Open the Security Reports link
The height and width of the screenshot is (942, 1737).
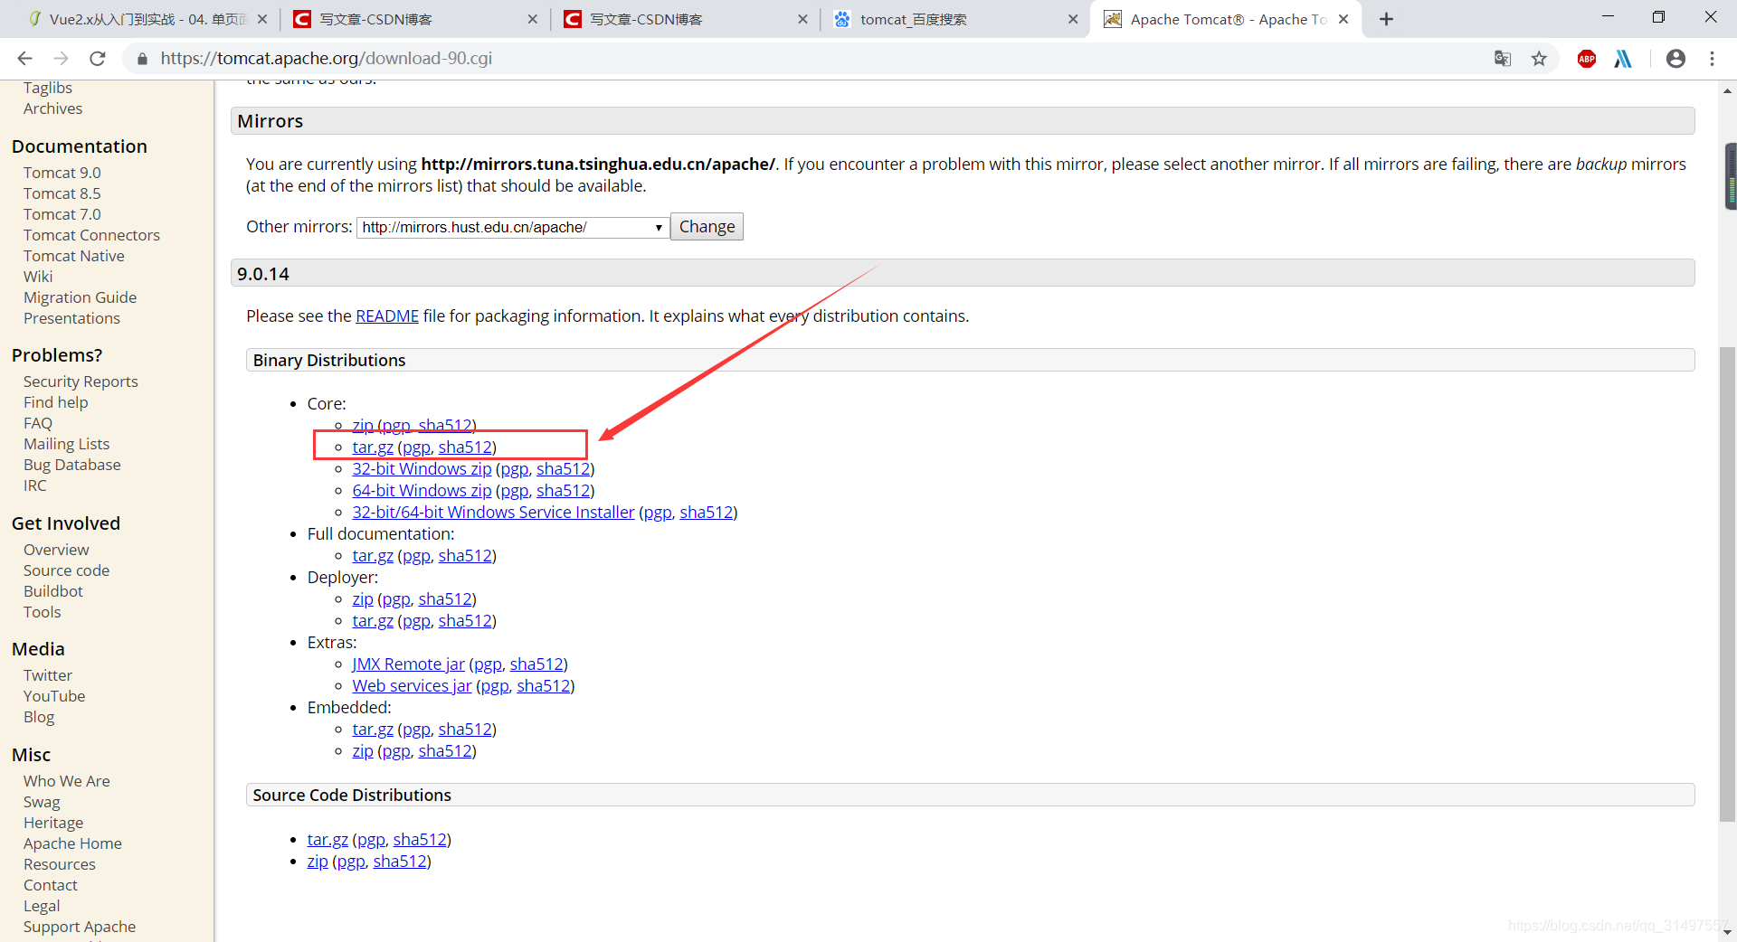81,382
